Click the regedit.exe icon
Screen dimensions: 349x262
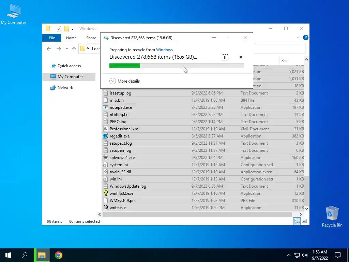[x=106, y=136]
